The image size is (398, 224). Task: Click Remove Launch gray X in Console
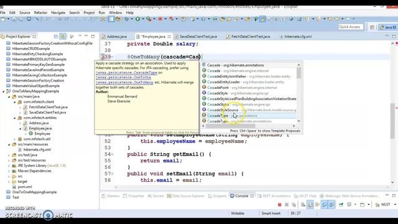[287, 205]
